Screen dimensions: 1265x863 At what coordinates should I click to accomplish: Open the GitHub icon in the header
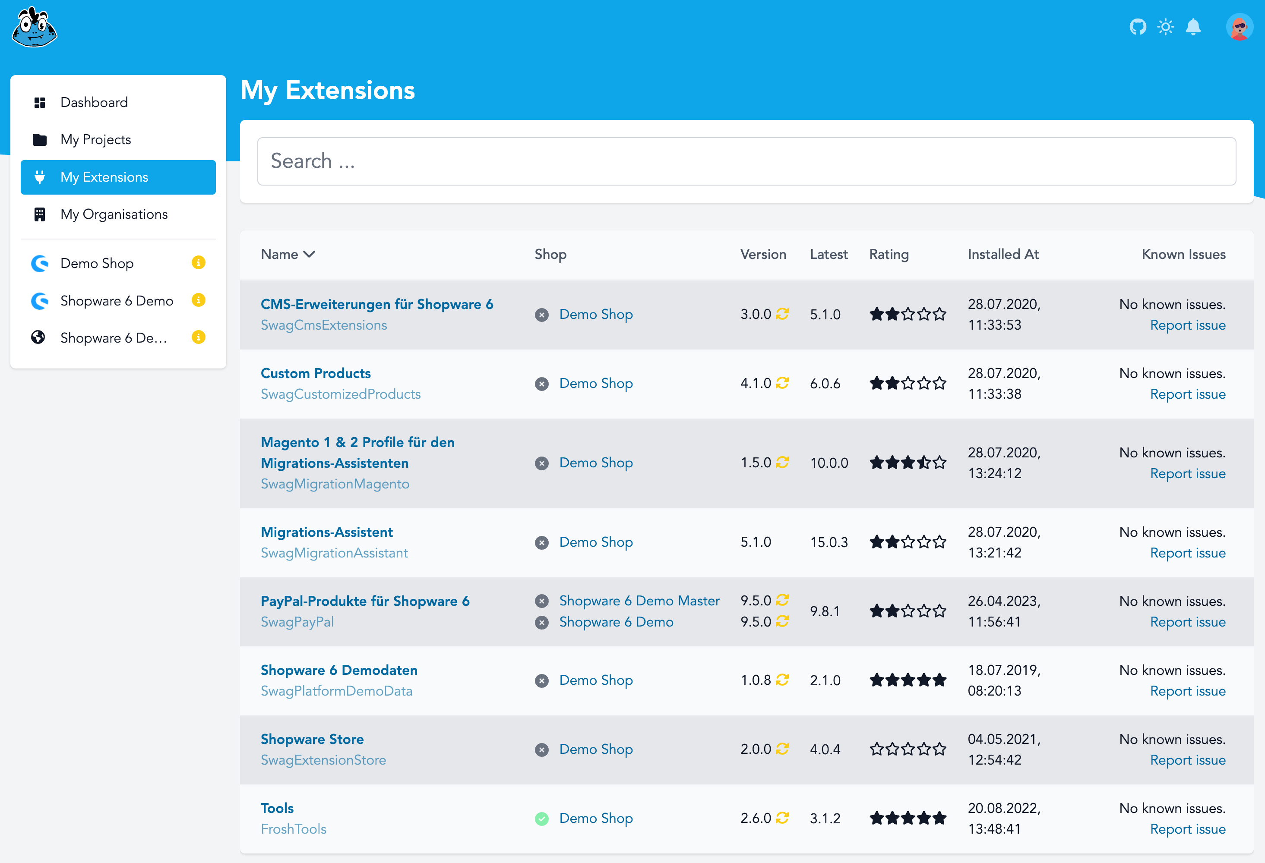point(1138,27)
